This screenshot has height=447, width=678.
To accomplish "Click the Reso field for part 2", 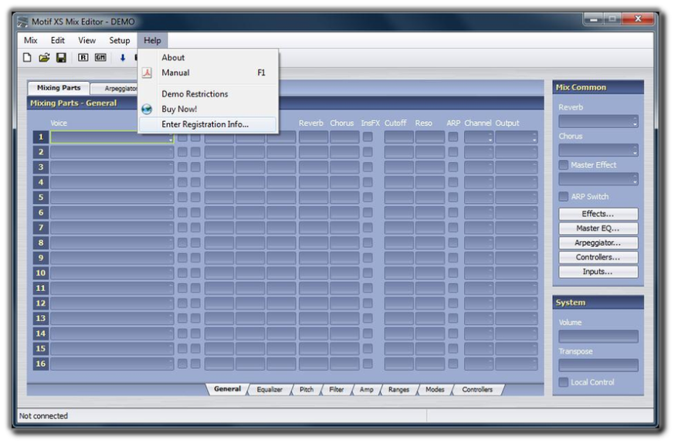I will (x=430, y=152).
